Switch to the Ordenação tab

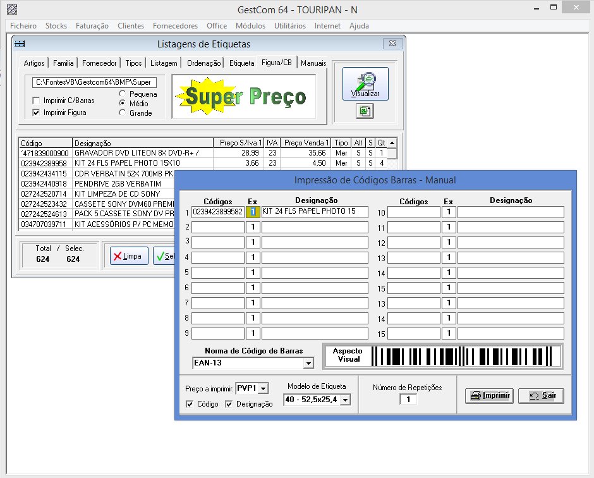pyautogui.click(x=204, y=63)
